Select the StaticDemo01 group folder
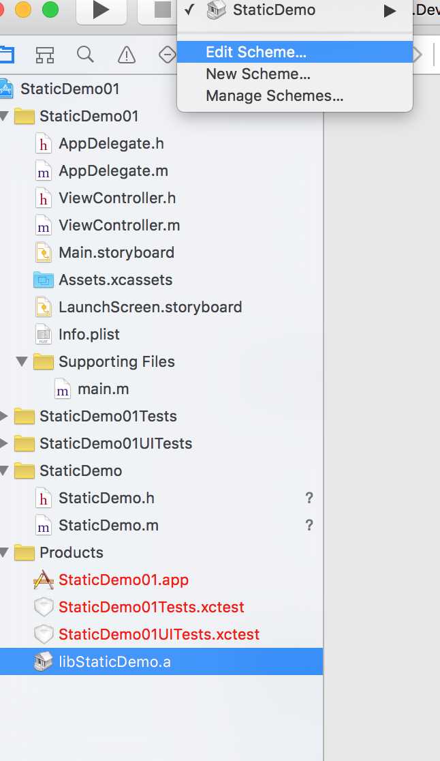 (89, 117)
